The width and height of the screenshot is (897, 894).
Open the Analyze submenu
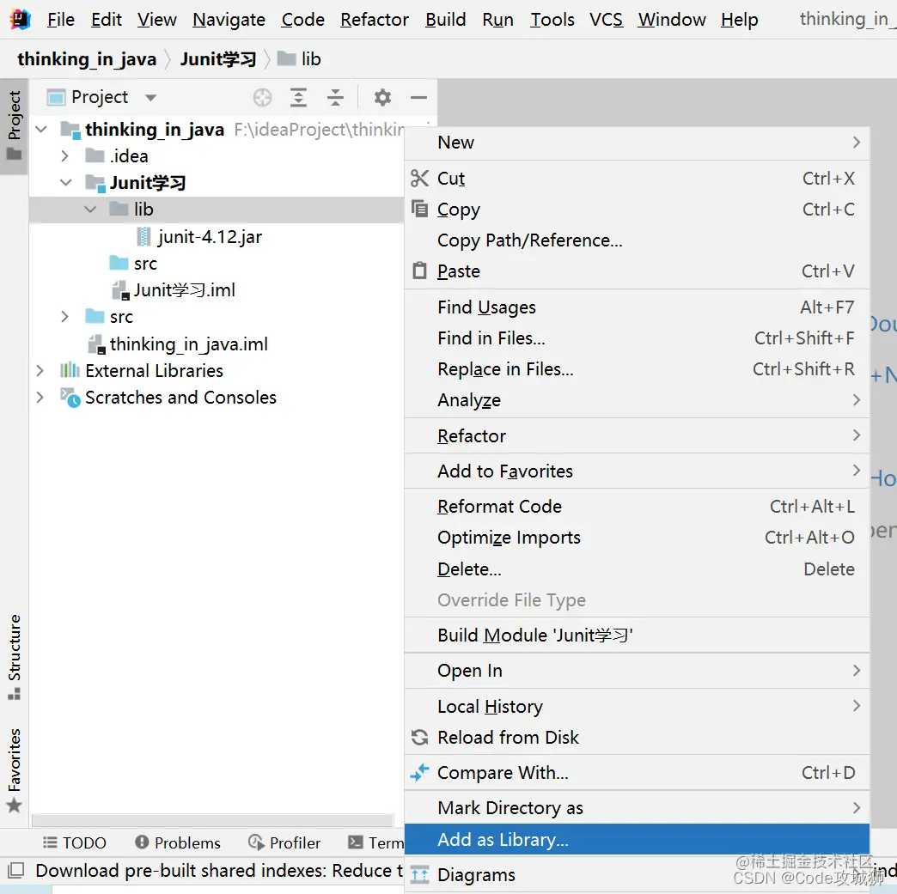pyautogui.click(x=637, y=400)
